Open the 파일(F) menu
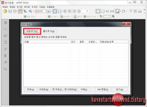 pyautogui.click(x=5, y=7)
